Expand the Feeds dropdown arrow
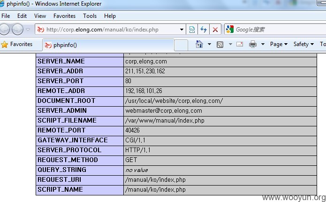This screenshot has height=202, width=326. coord(230,44)
